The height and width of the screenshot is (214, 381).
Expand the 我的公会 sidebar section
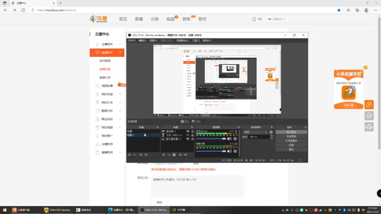point(120,102)
